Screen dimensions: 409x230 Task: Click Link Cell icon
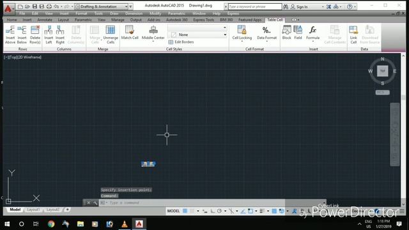[x=353, y=34]
